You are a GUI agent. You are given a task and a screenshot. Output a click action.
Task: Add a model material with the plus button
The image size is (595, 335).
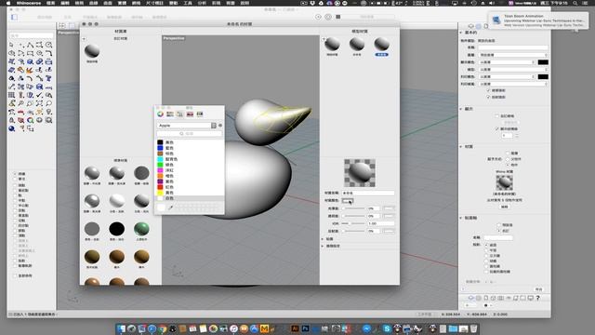point(324,39)
